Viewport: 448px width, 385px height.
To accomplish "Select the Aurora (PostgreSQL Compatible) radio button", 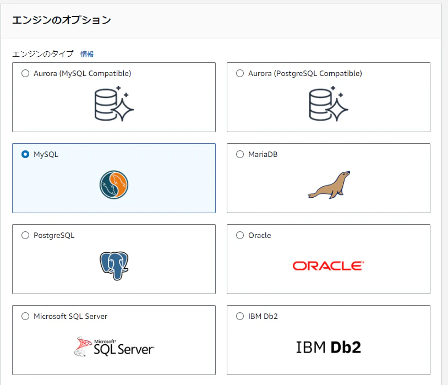I will click(240, 73).
